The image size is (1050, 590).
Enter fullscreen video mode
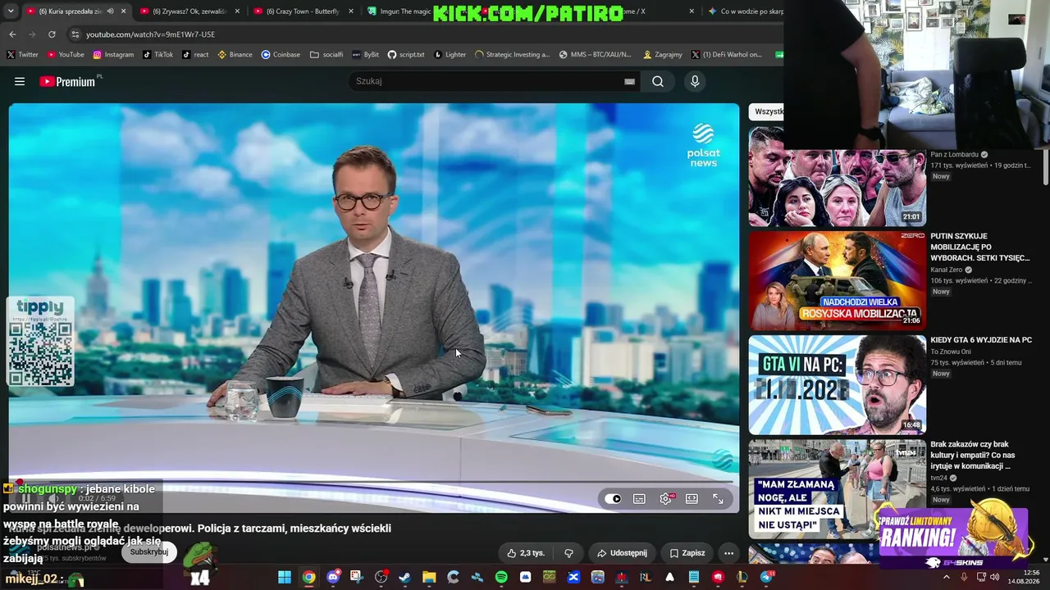tap(718, 498)
